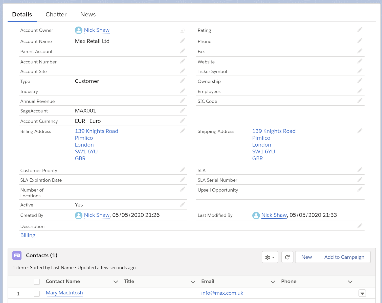Switch to the Chatter tab
382x303 pixels.
[56, 14]
